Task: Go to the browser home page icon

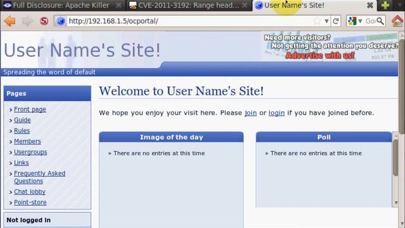Action: click(397, 21)
